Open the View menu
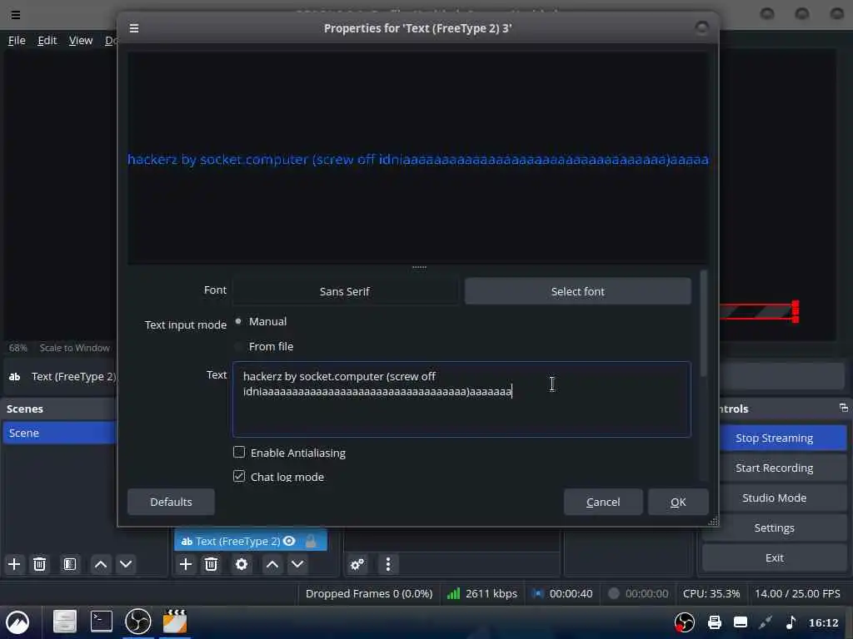Image resolution: width=853 pixels, height=639 pixels. [81, 40]
